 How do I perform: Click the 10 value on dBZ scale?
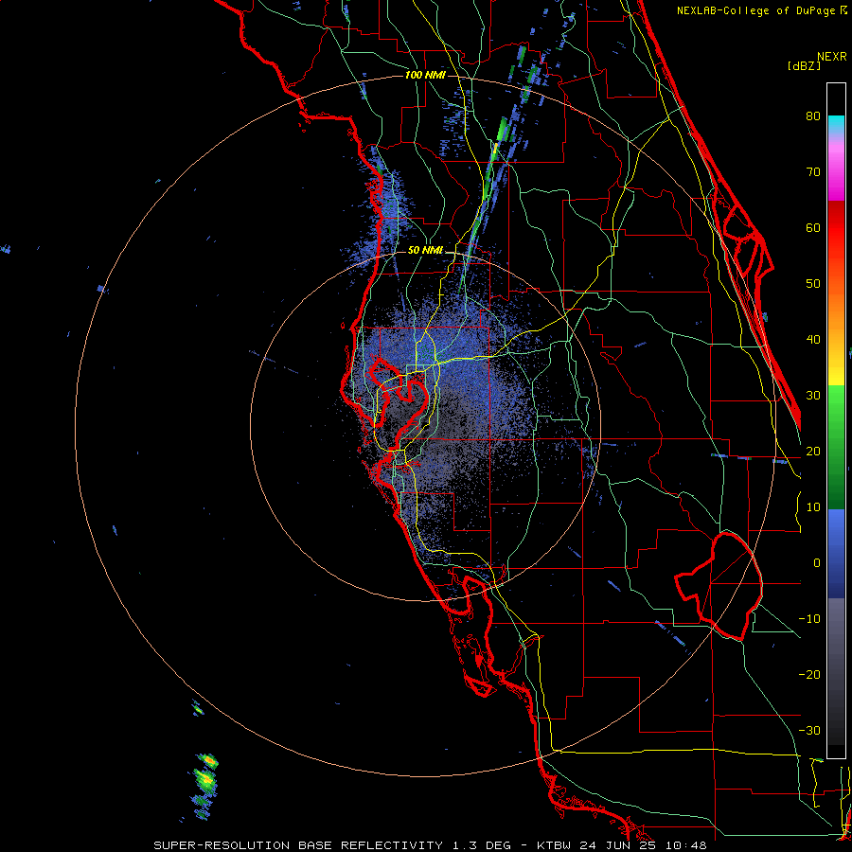click(x=813, y=507)
